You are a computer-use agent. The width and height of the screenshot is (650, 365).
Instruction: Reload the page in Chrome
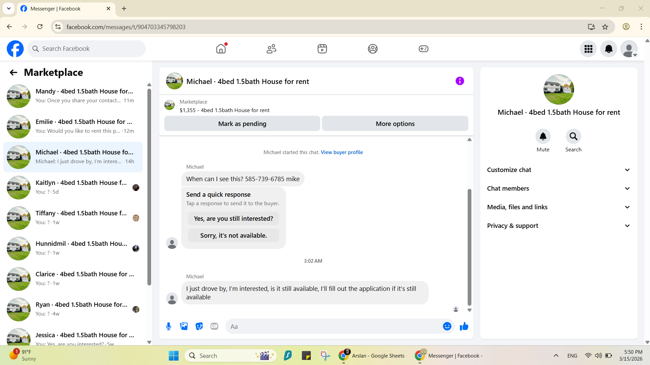[x=40, y=27]
